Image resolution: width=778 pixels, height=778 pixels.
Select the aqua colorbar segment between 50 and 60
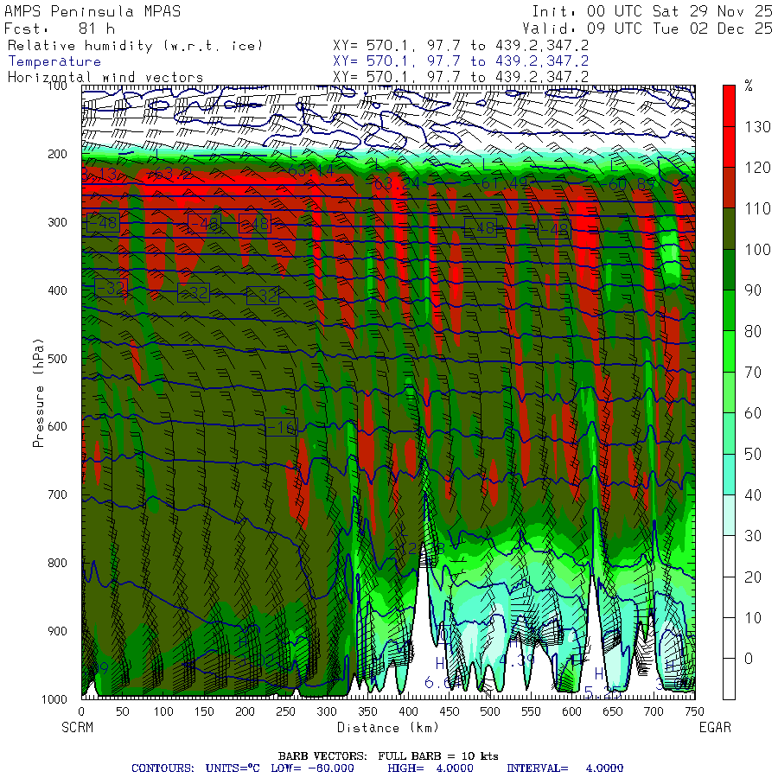(729, 433)
